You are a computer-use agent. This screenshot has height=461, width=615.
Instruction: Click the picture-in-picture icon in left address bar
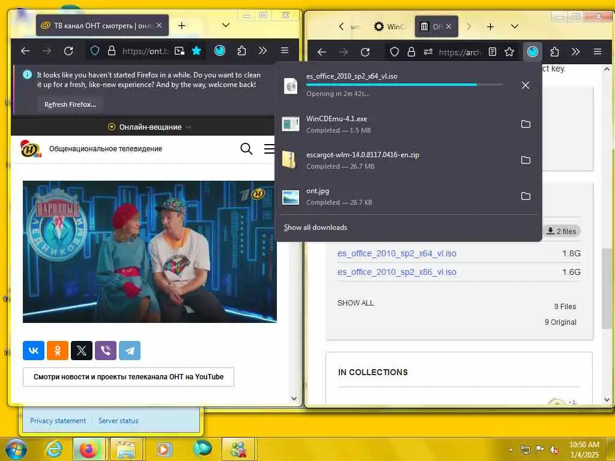pos(180,51)
